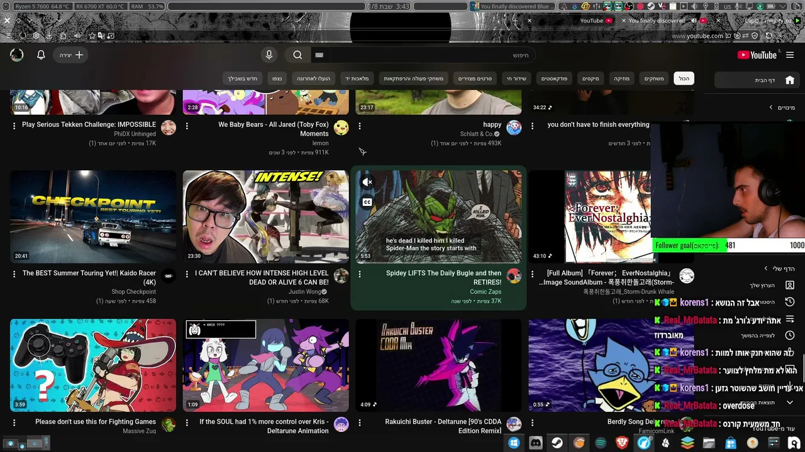The width and height of the screenshot is (805, 452).
Task: Open options menu for Forever EverNostalghia album
Action: [532, 274]
